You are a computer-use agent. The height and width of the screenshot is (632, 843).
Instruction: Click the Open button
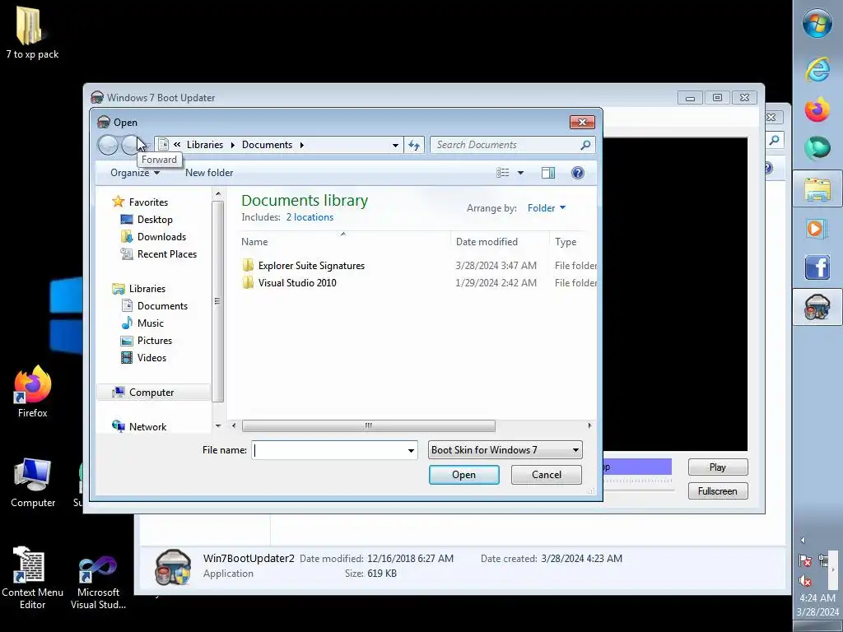[464, 475]
